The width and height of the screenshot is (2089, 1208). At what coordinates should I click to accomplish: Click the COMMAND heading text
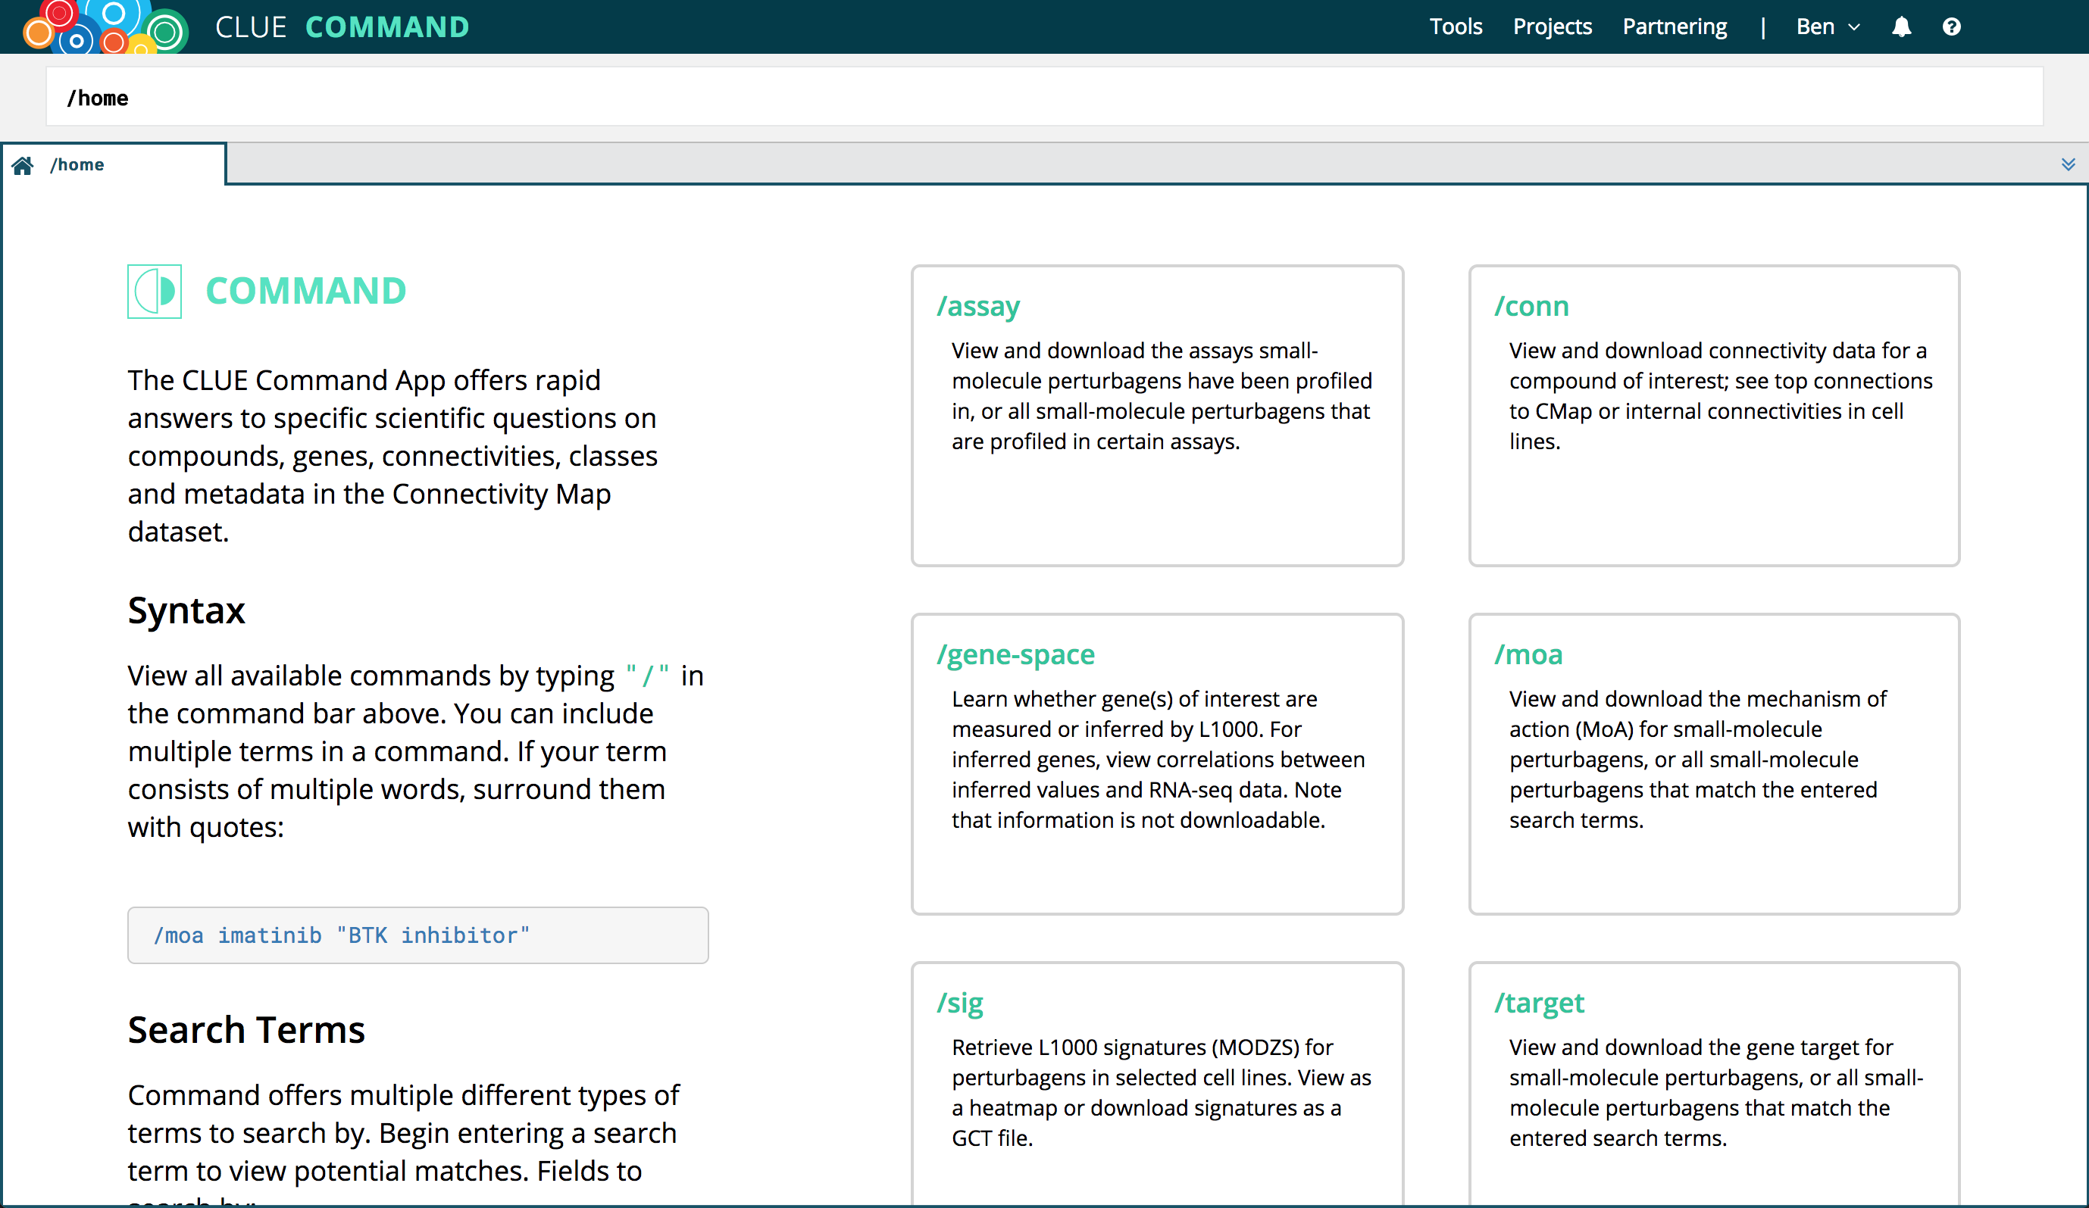coord(306,291)
